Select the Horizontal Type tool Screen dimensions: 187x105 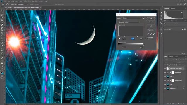(2, 55)
